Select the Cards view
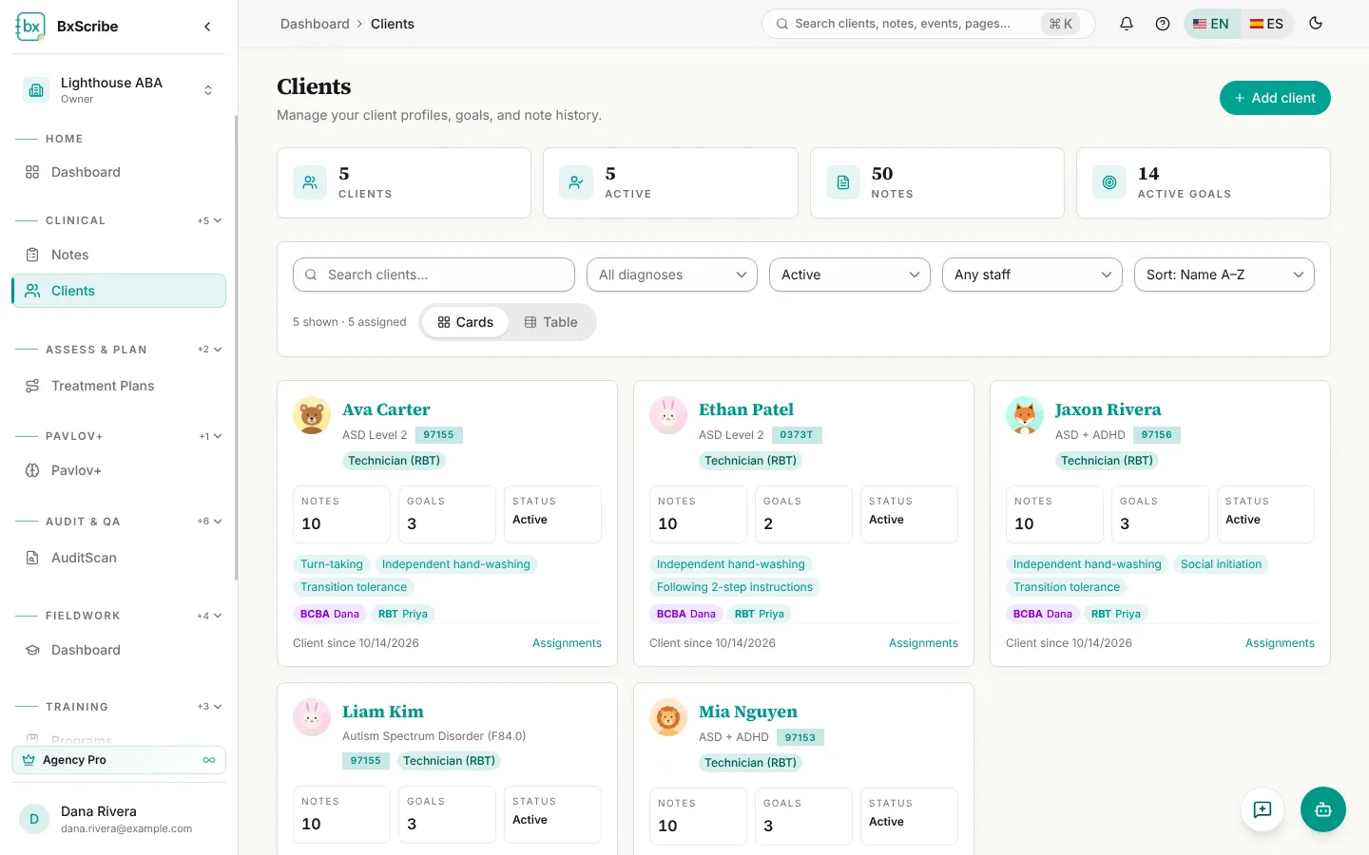1369x855 pixels. [x=465, y=322]
